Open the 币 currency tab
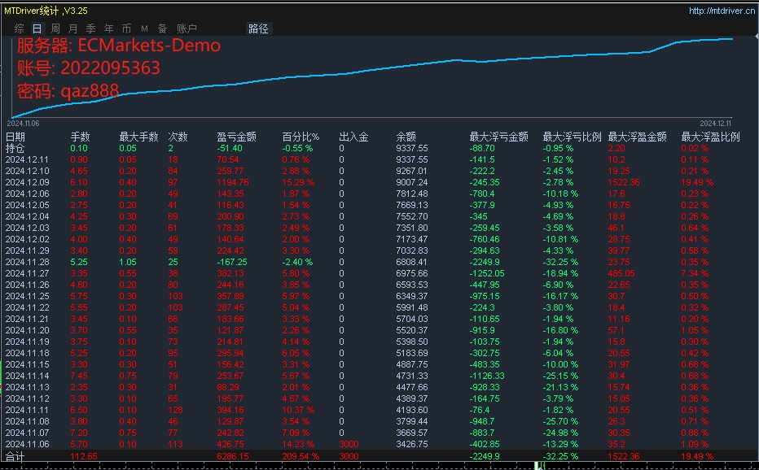759x470 pixels. coord(127,28)
